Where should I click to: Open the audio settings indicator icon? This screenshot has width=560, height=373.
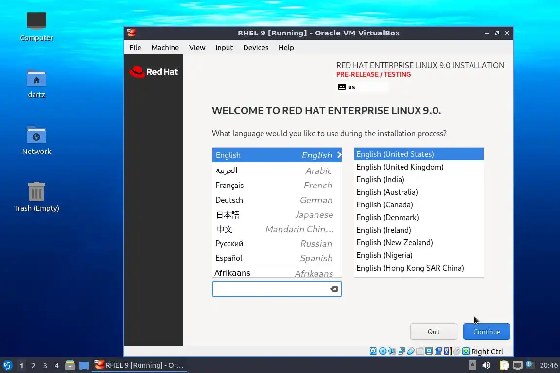click(392, 351)
